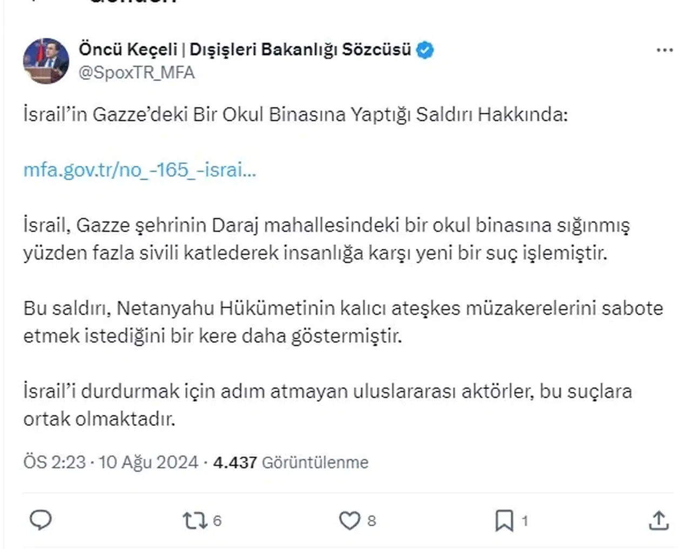This screenshot has height=549, width=691.
Task: Click the display name Öncü Keçeli
Action: [x=245, y=49]
